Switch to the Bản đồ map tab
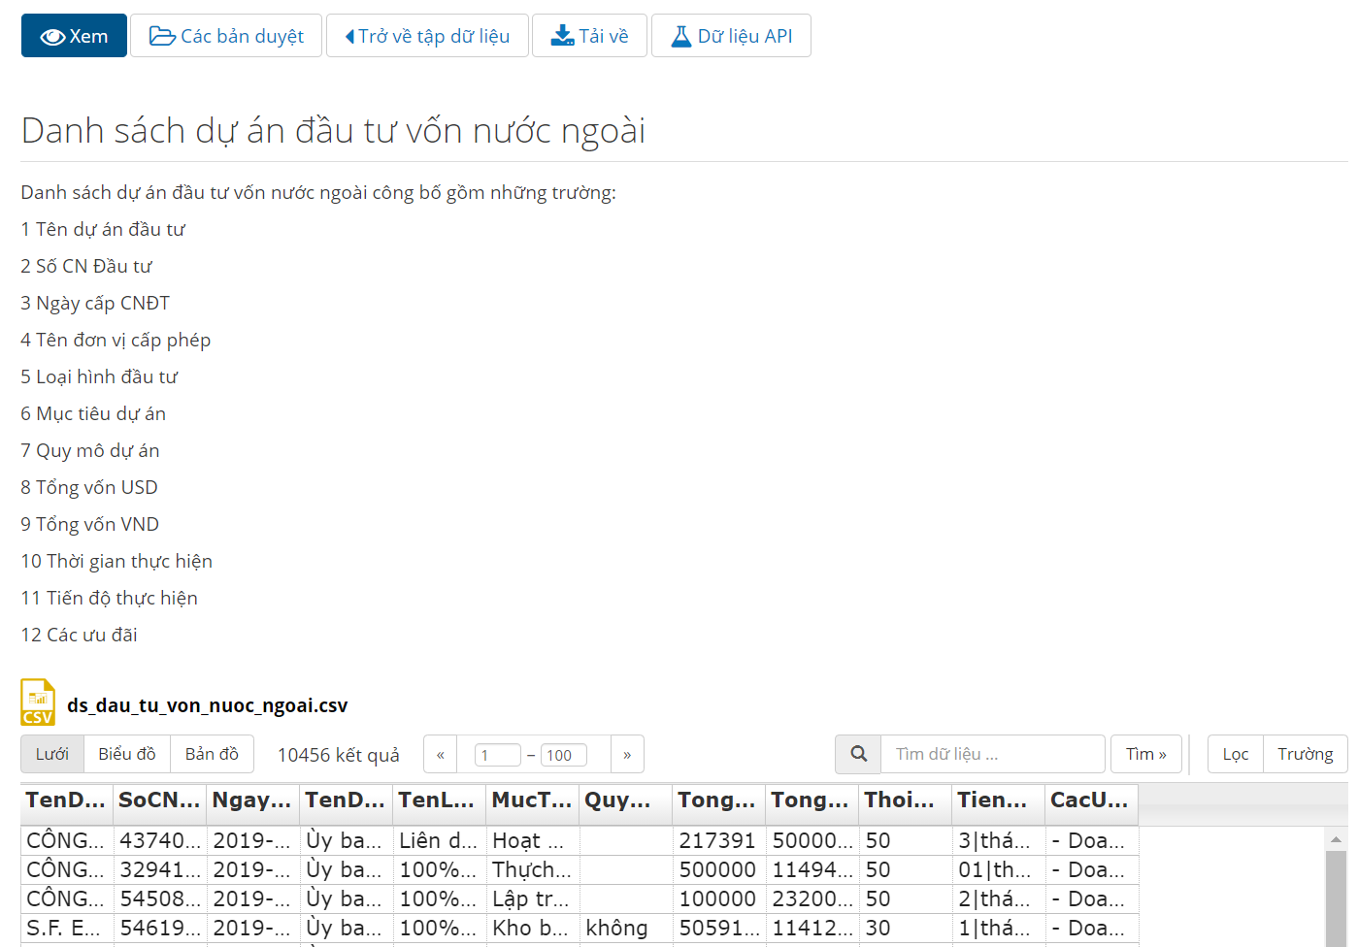The image size is (1358, 947). (x=212, y=754)
